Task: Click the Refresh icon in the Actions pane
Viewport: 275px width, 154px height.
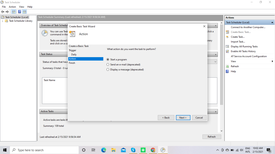Action: coord(227,66)
